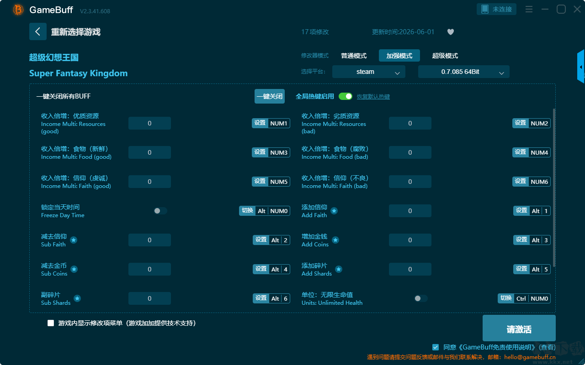The image size is (585, 365).
Task: Toggle the global hotkey enable switch
Action: tap(346, 96)
